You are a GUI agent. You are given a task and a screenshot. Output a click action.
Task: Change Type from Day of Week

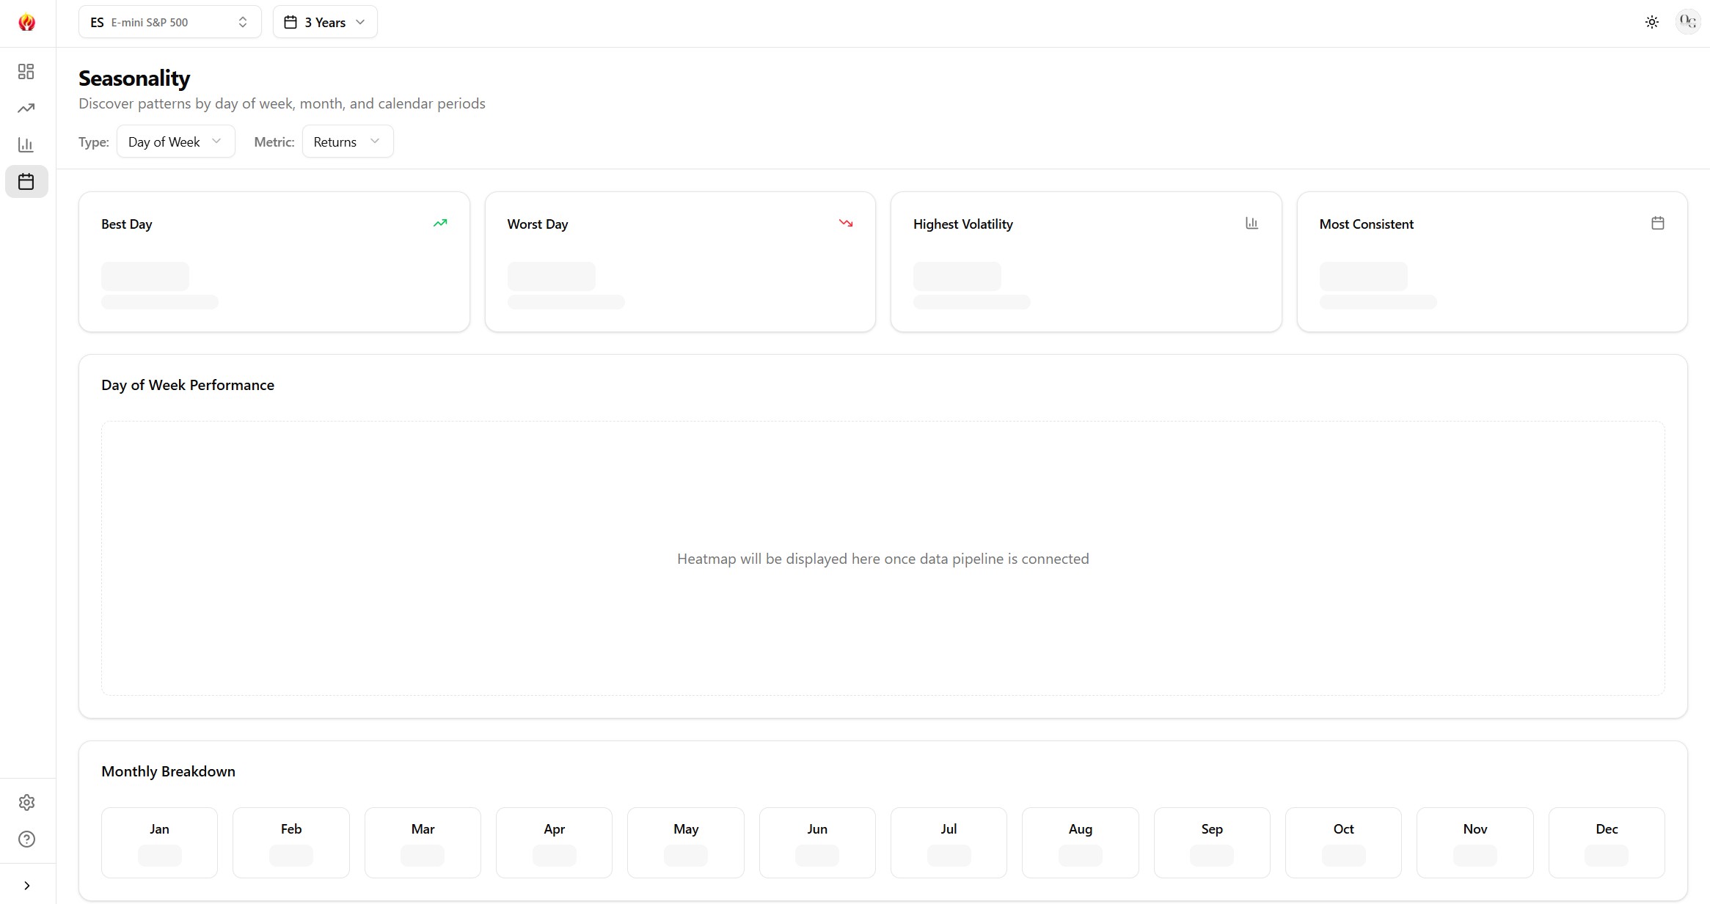[175, 141]
